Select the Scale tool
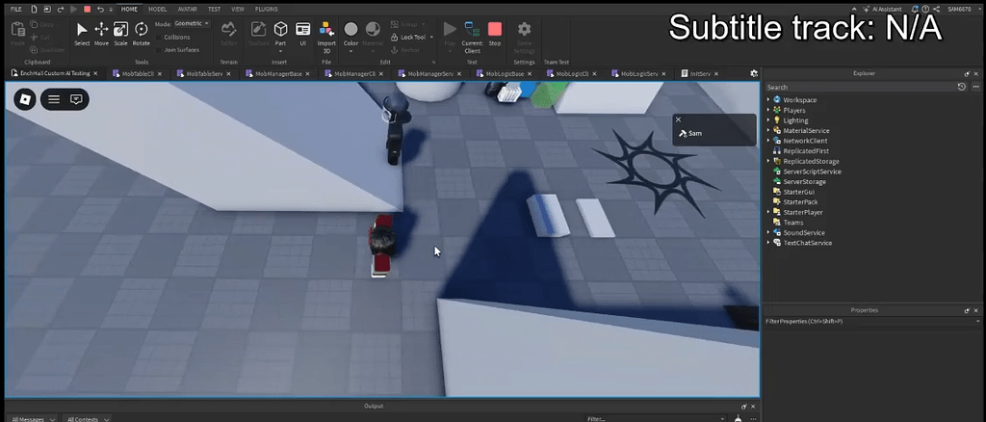 click(x=121, y=34)
